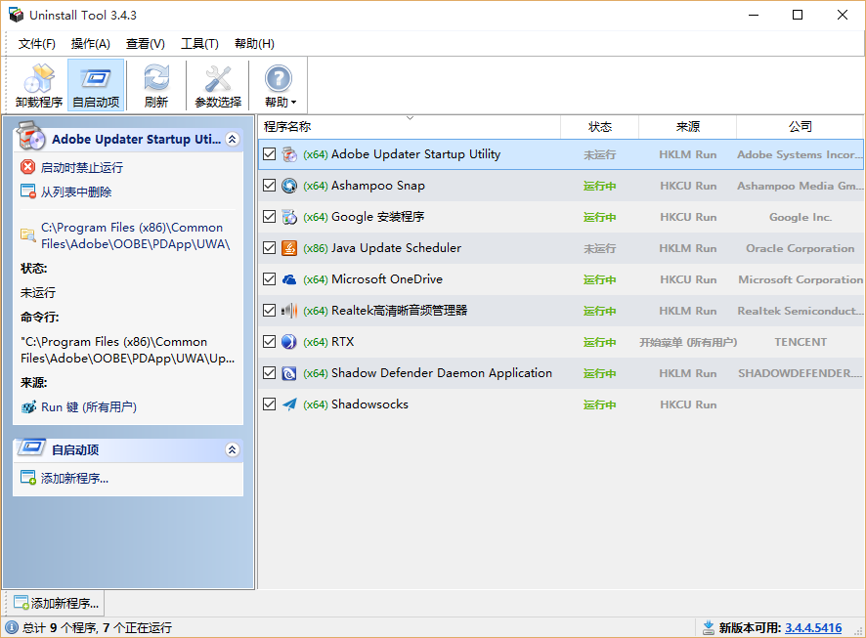Click the add program icon in the sidebar panel
The width and height of the screenshot is (866, 638).
(x=28, y=478)
